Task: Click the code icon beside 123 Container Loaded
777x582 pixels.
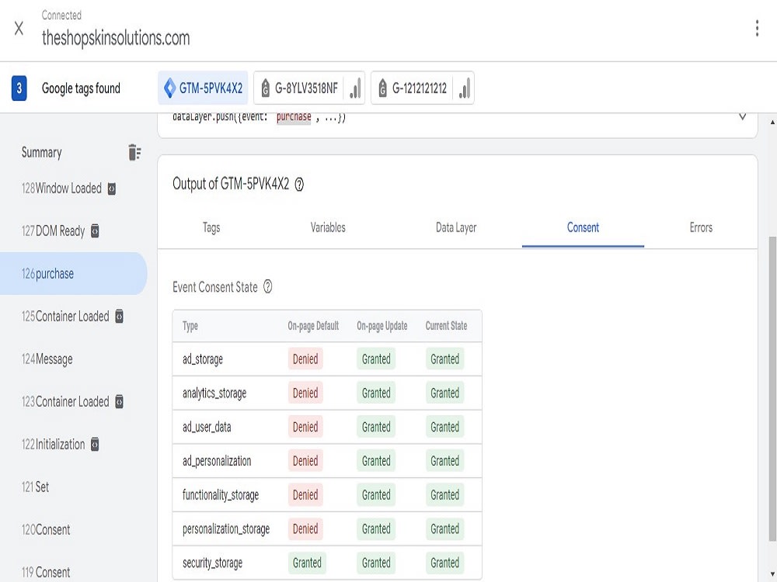Action: click(x=120, y=401)
